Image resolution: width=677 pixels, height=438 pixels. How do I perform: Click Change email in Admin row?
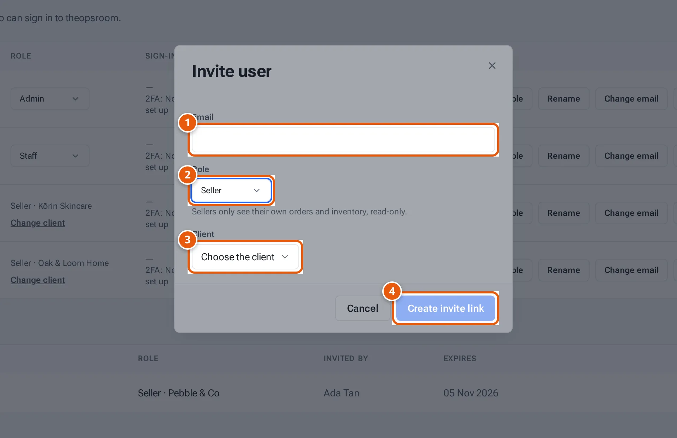tap(631, 99)
